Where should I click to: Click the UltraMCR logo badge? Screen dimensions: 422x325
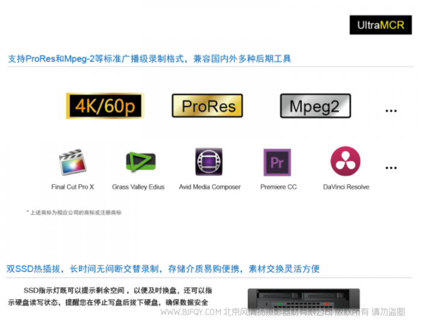pyautogui.click(x=380, y=25)
